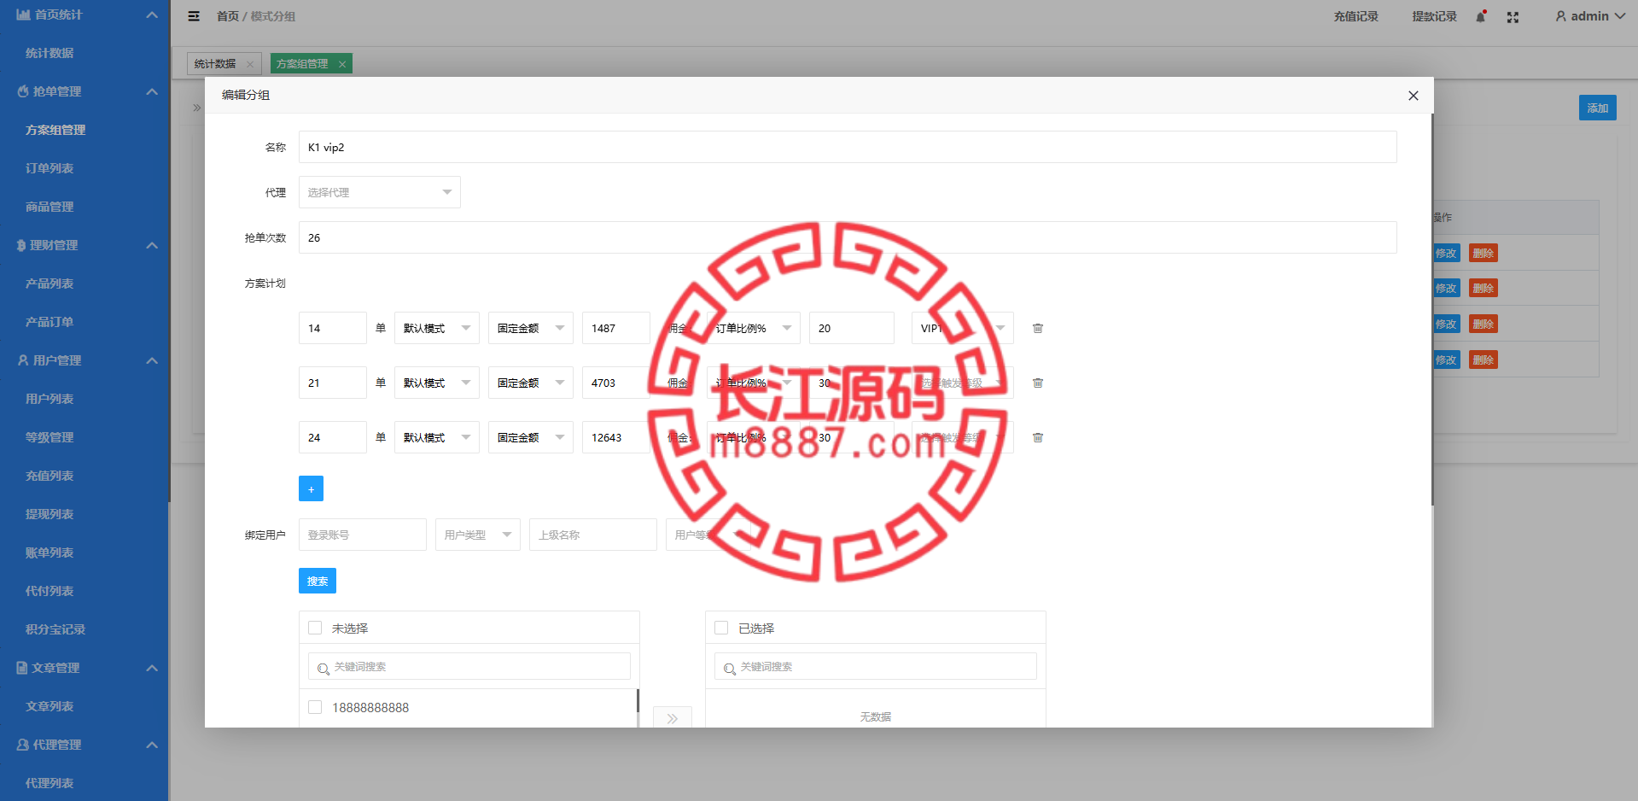Screen dimensions: 1638x801
Task: Open the notification bell icon
Action: [1481, 16]
